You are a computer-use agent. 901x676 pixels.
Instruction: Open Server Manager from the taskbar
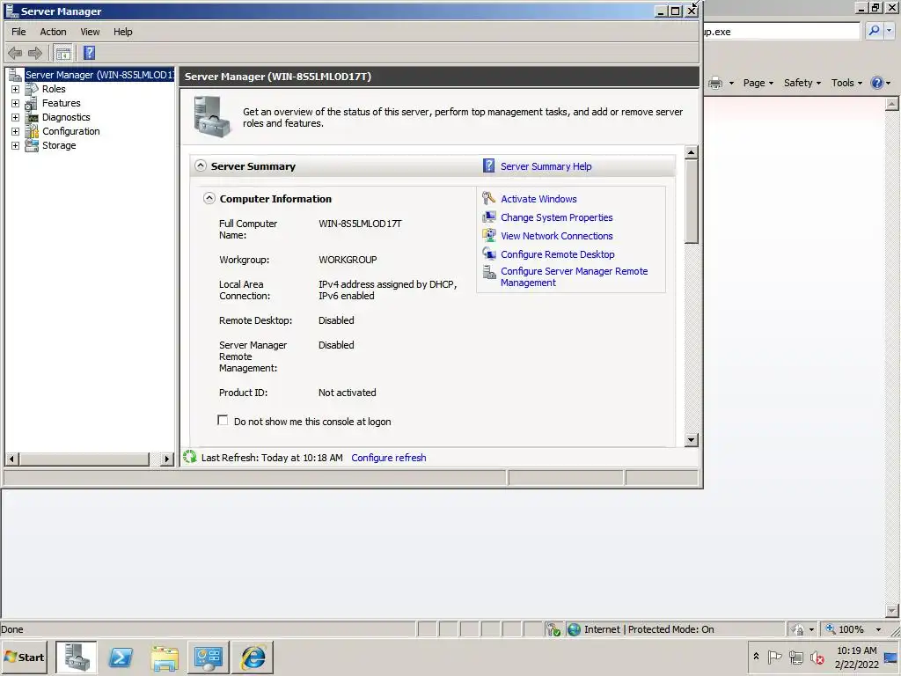(77, 657)
